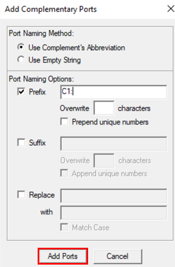This screenshot has height=267, width=175.
Task: Click the Add Complementary Ports title bar
Action: coord(83,9)
